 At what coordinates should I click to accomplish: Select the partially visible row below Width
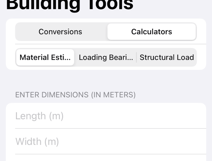tap(106, 158)
